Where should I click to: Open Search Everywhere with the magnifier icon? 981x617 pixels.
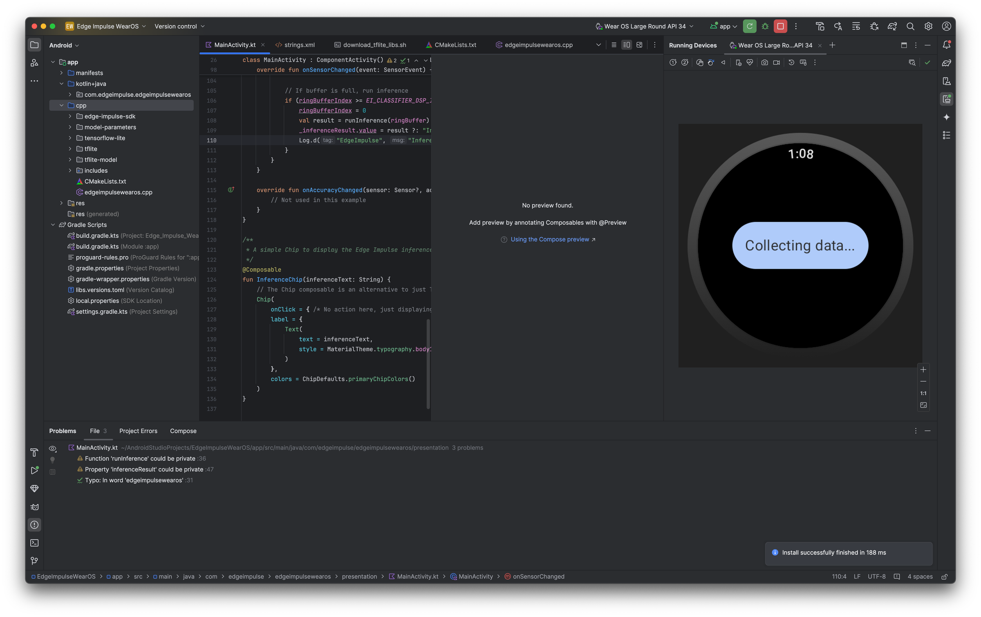point(910,26)
